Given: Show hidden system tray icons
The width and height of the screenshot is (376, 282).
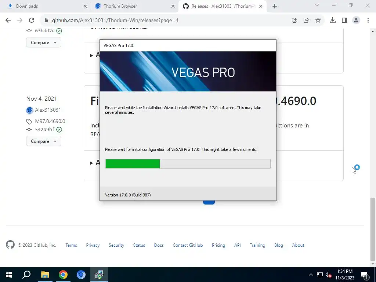Looking at the screenshot, I should click(311, 275).
